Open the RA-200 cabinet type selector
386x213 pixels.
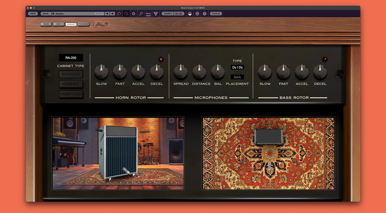click(71, 58)
